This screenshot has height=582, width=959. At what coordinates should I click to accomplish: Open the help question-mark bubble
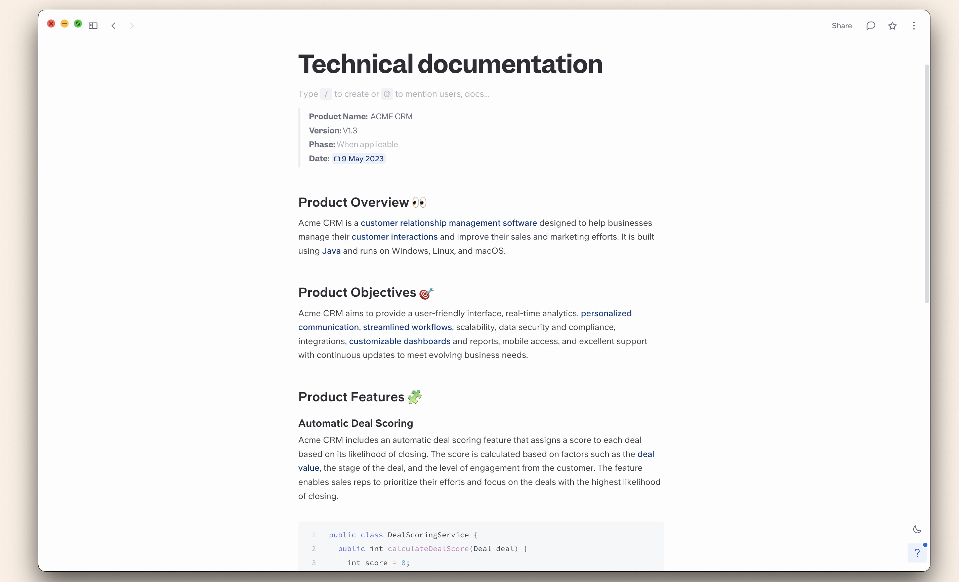(917, 553)
